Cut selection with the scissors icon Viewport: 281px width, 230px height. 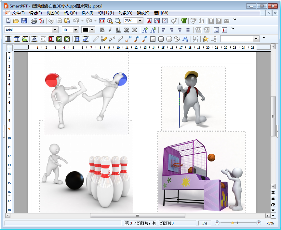(x=51, y=21)
